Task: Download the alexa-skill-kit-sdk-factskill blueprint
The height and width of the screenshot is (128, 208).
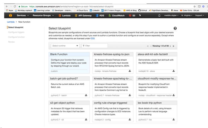Action: 173,71
